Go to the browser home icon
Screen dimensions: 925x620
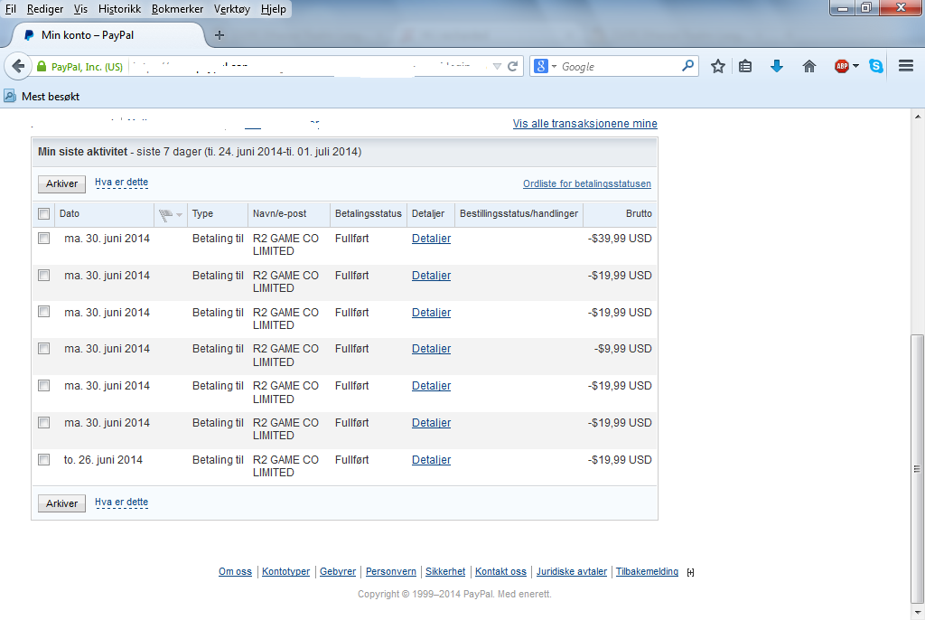pos(809,66)
